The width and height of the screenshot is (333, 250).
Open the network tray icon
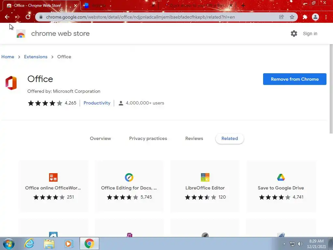[292, 244]
